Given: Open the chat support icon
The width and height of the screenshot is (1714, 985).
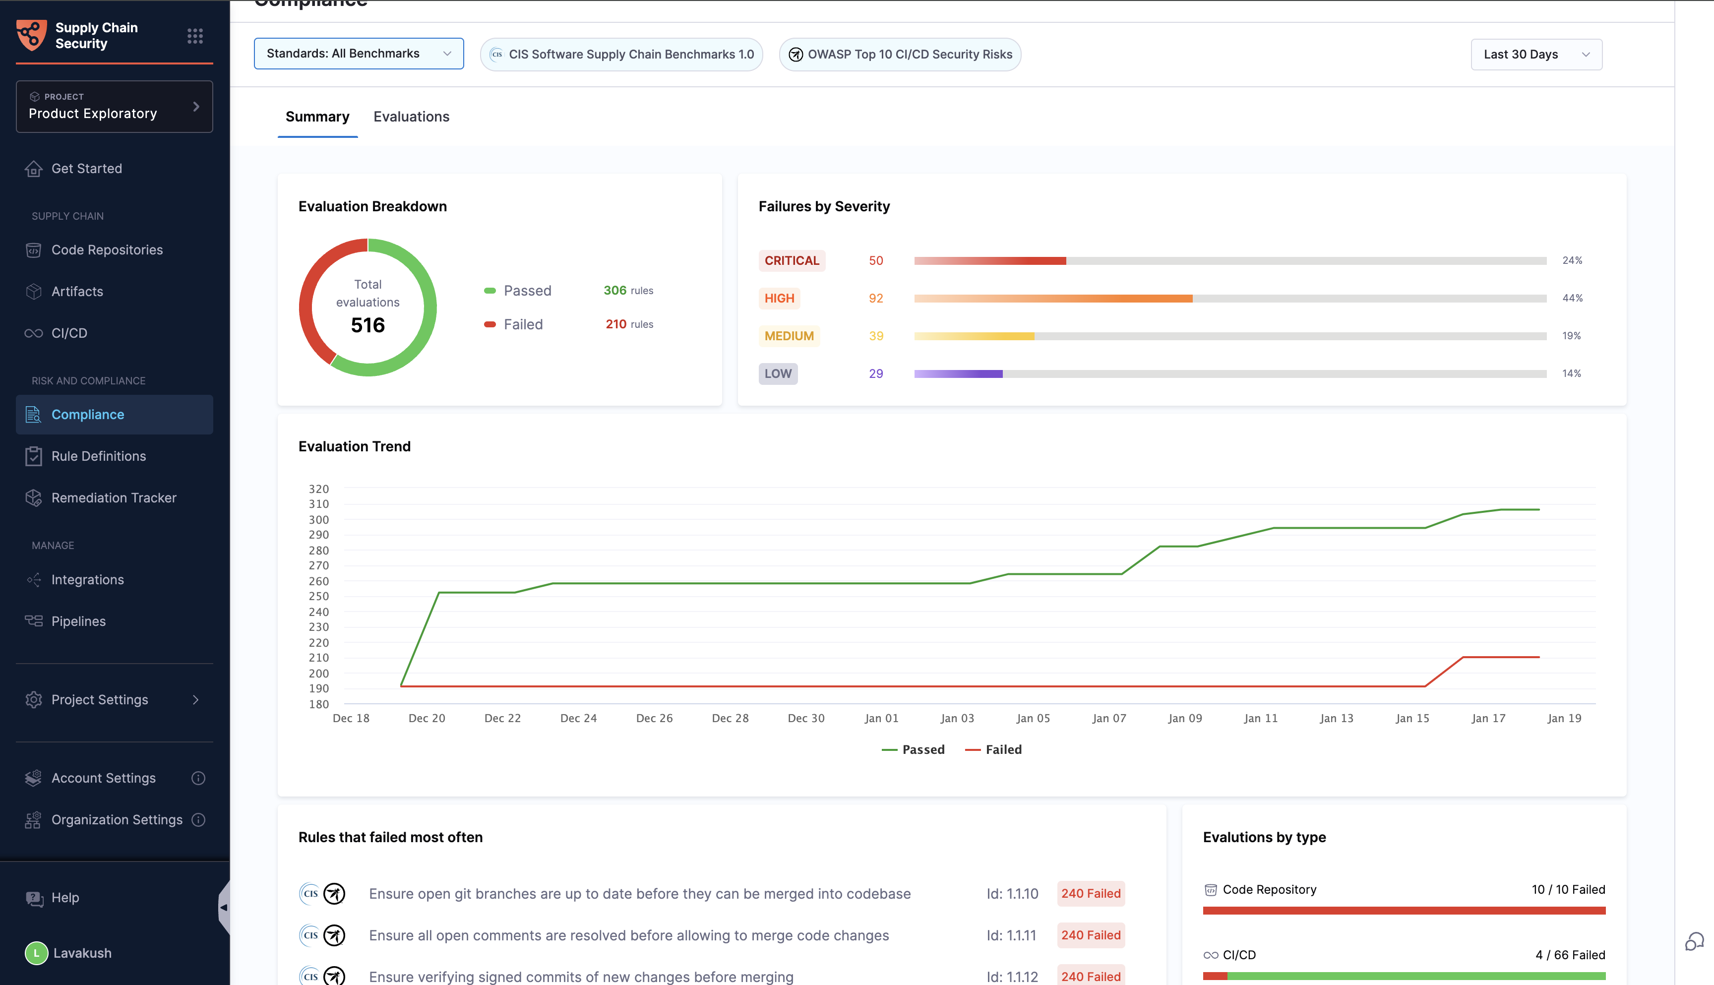Looking at the screenshot, I should [x=1694, y=941].
